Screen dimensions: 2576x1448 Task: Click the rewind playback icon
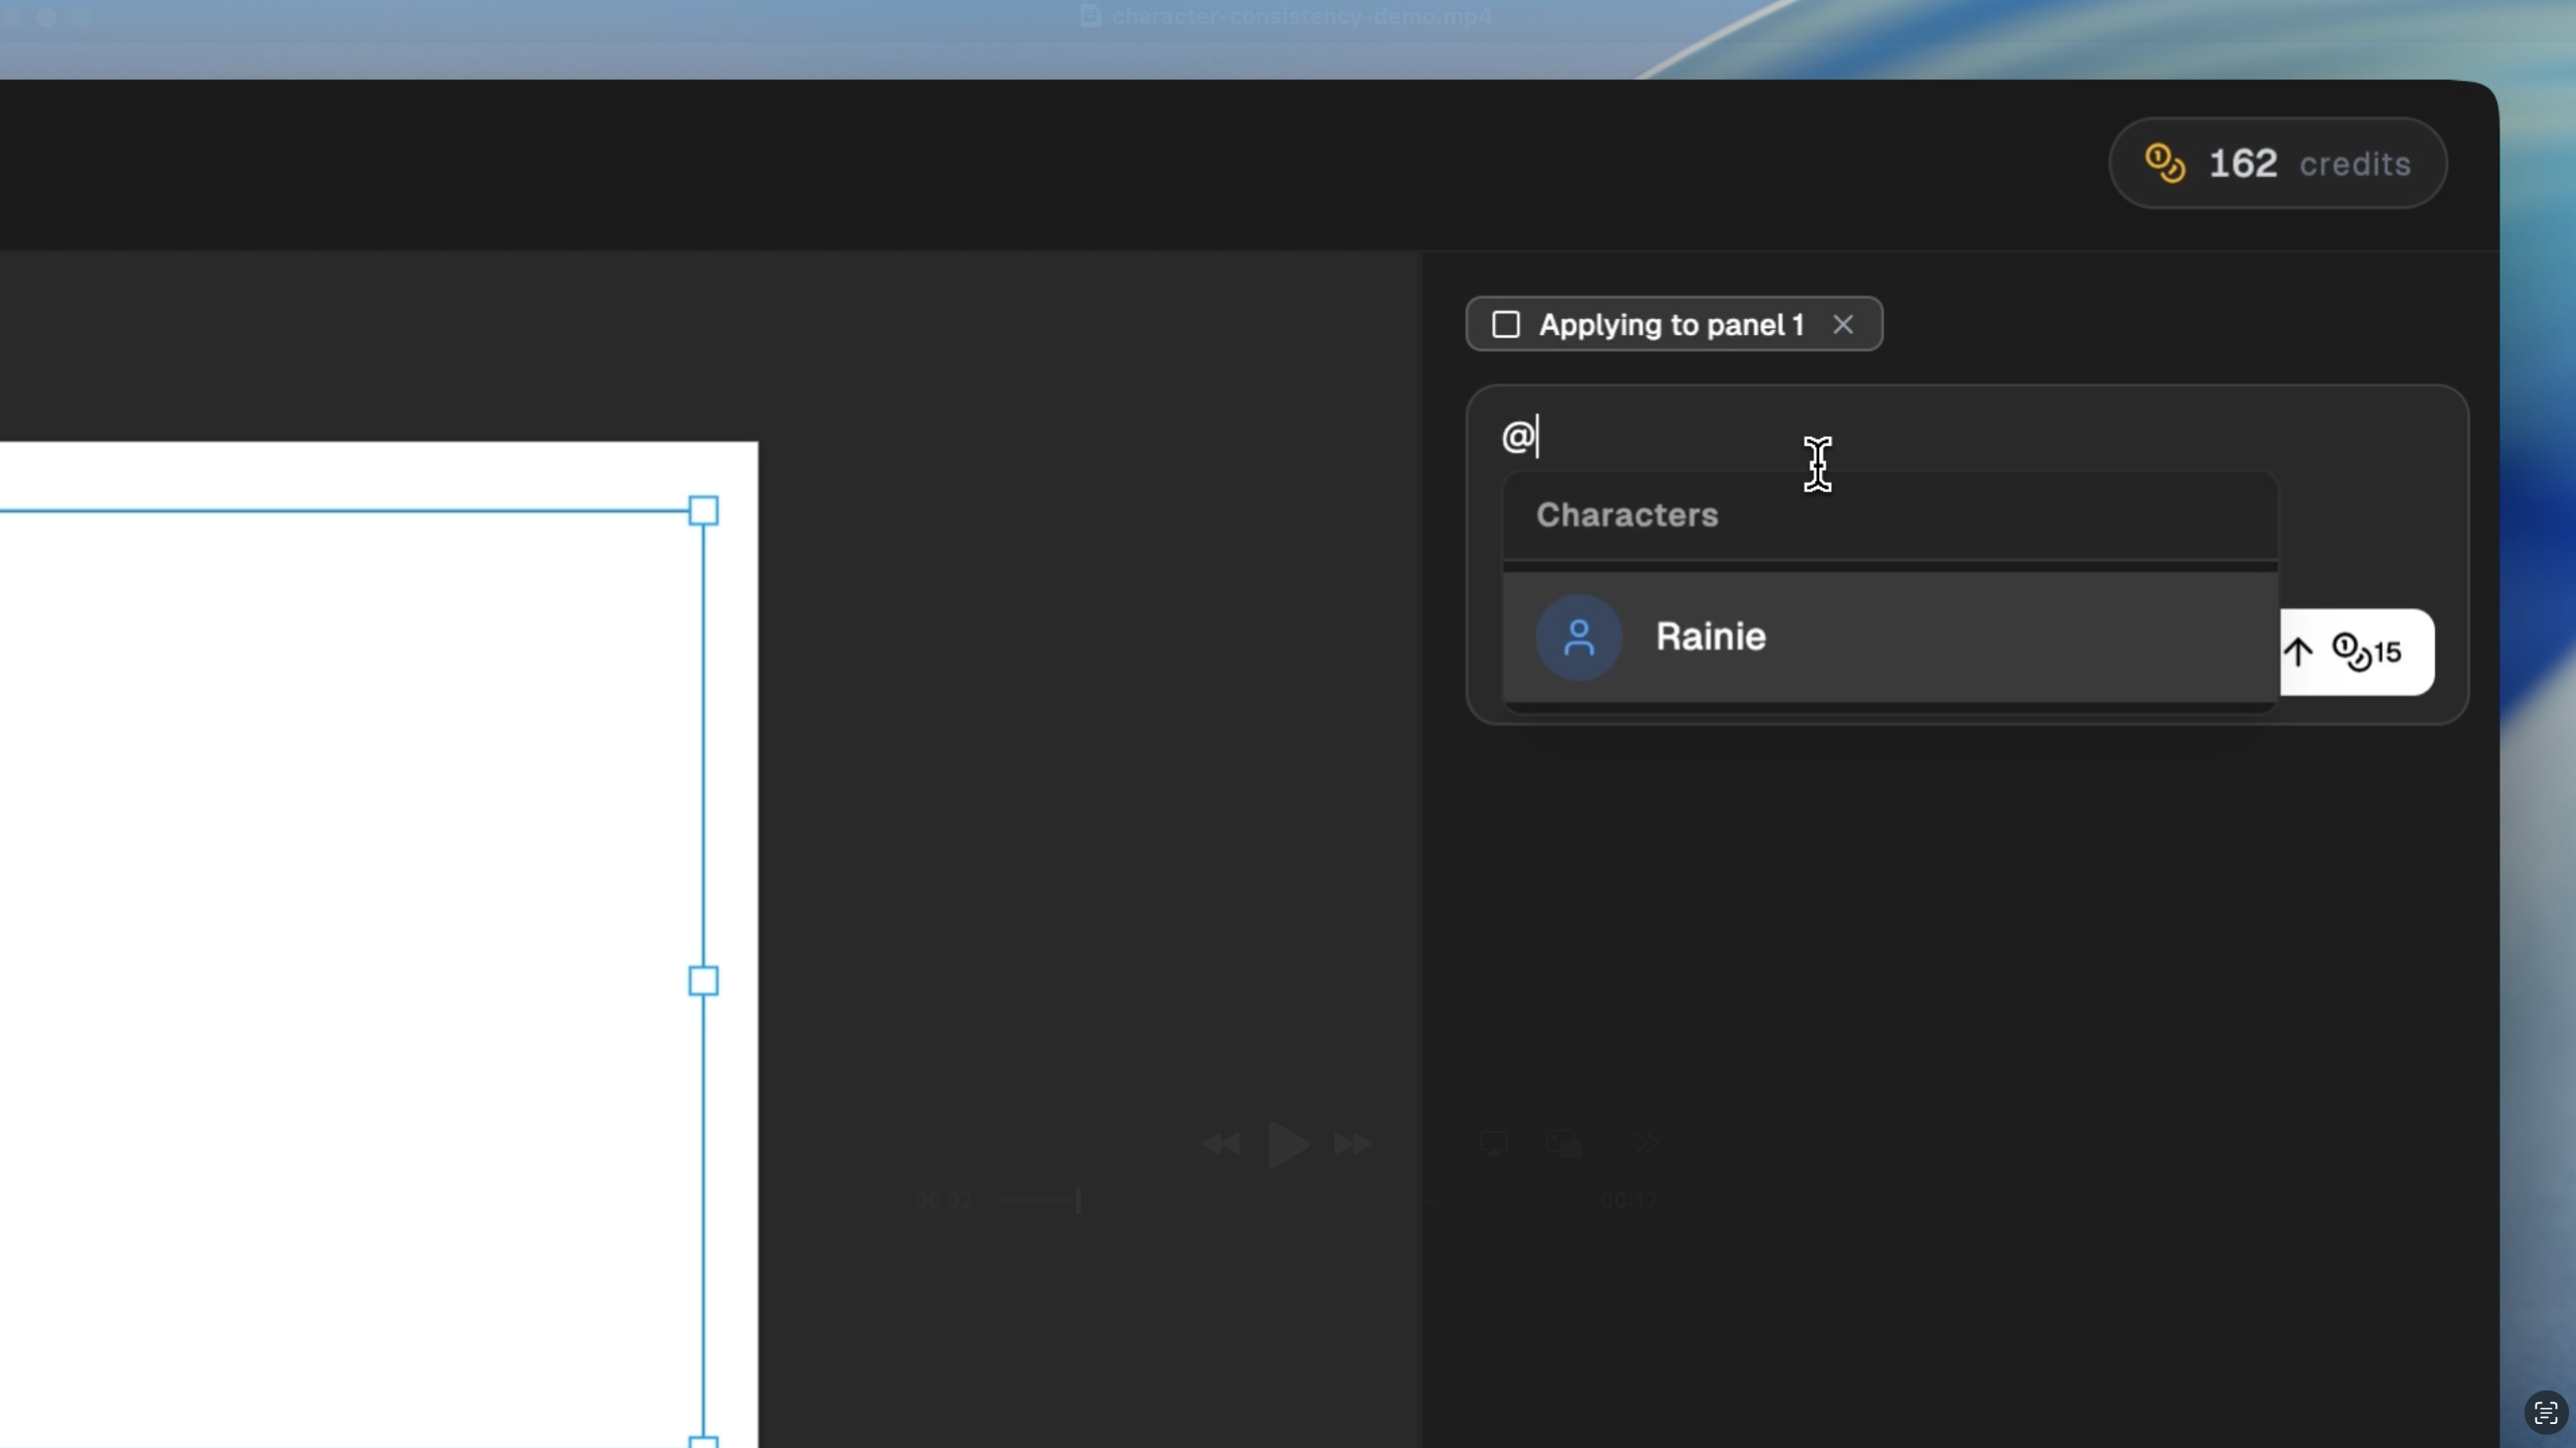[1221, 1143]
